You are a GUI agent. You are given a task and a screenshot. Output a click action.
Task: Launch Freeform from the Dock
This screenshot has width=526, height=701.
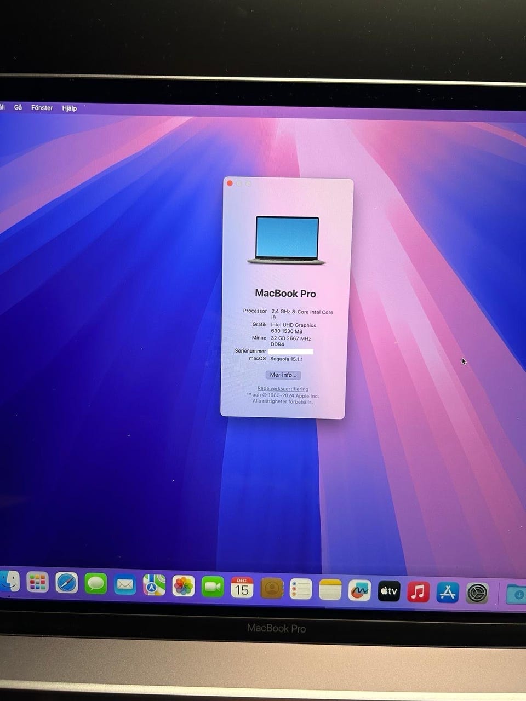point(359,590)
